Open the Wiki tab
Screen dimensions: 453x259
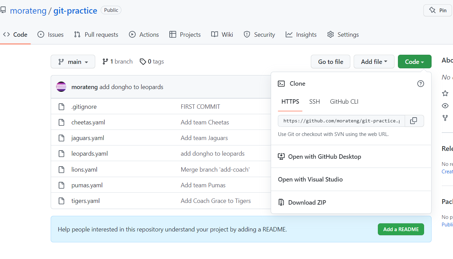click(x=222, y=35)
